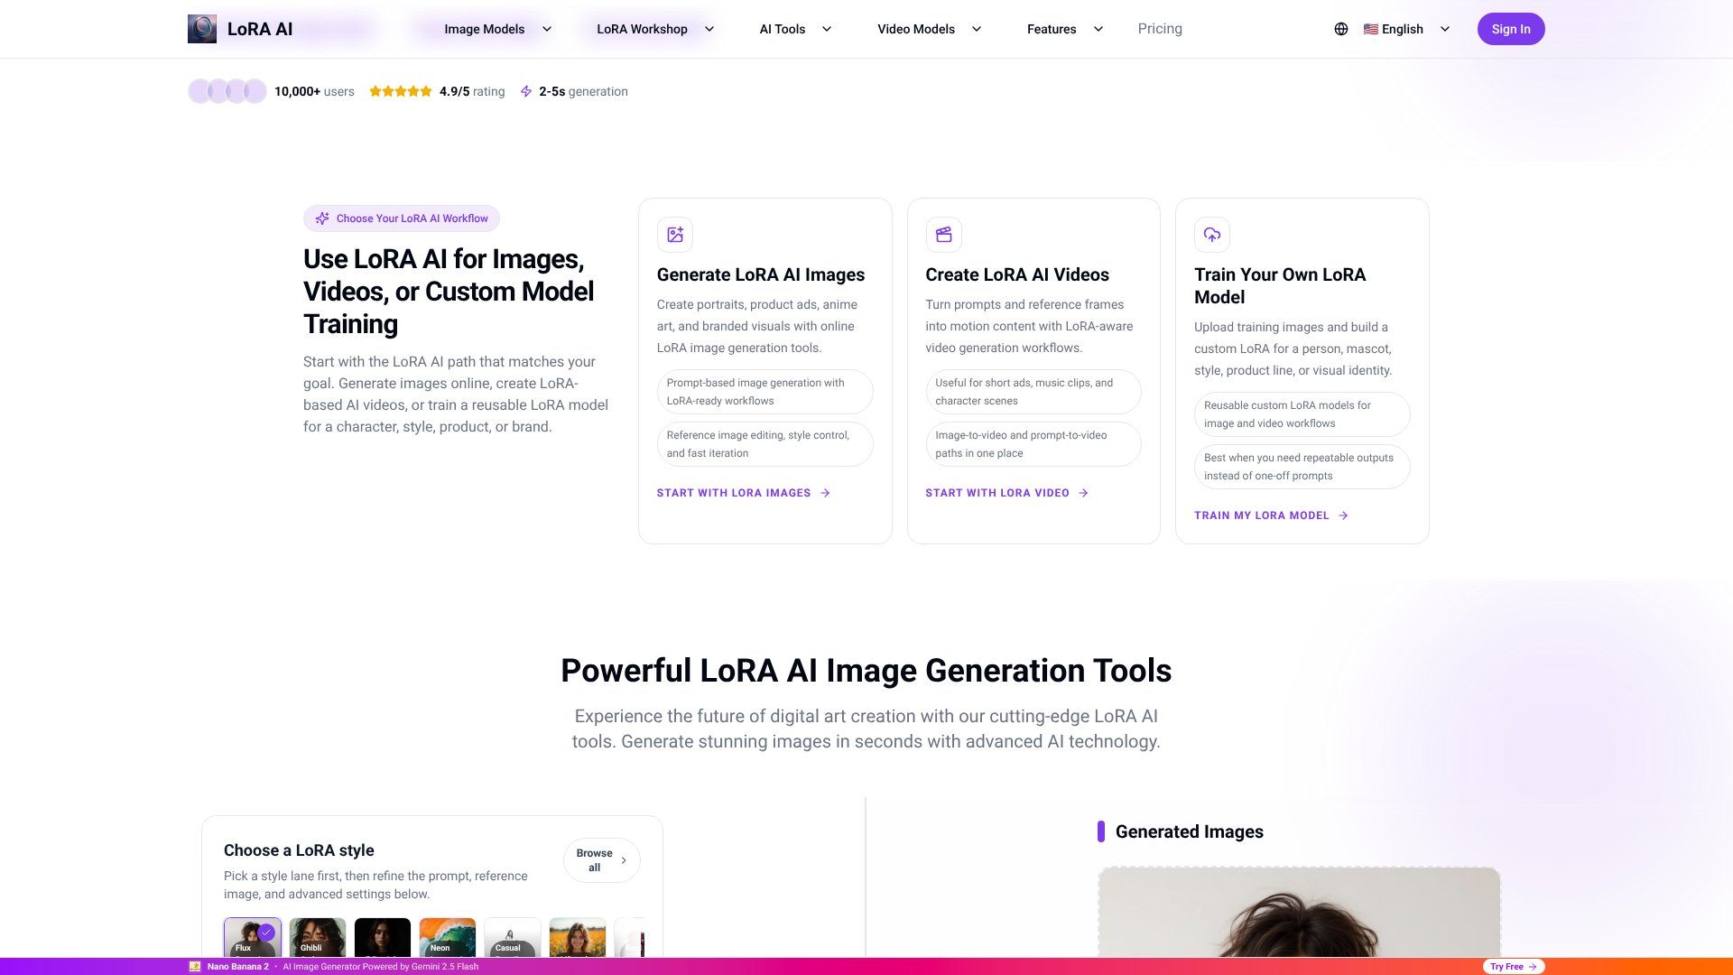Select the dark portrait style thumbnail
The width and height of the screenshot is (1733, 975).
(383, 937)
